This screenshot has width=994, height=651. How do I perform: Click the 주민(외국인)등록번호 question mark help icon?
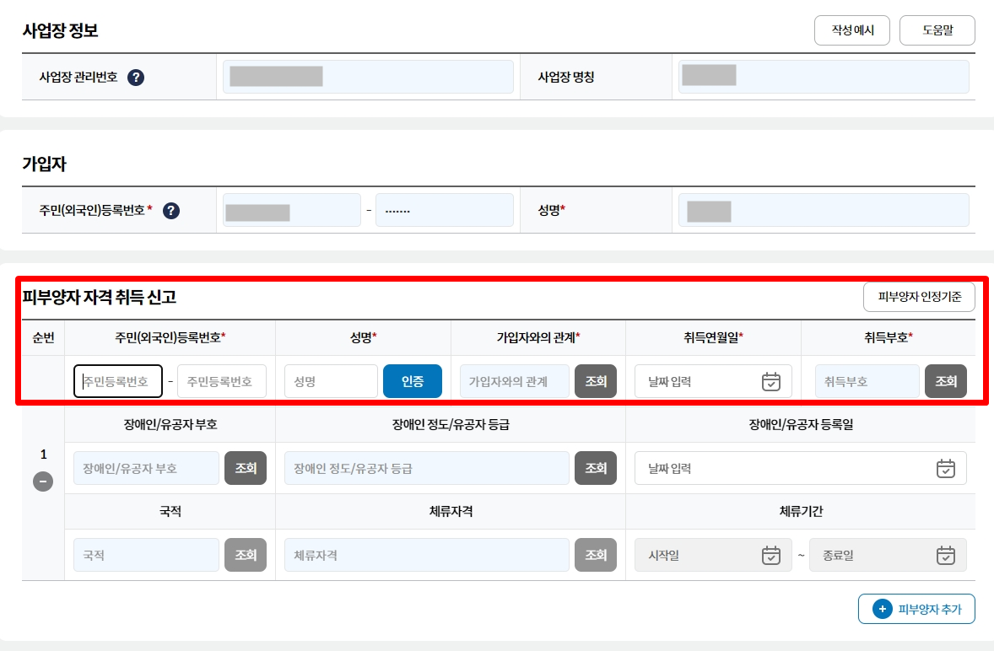click(x=170, y=211)
